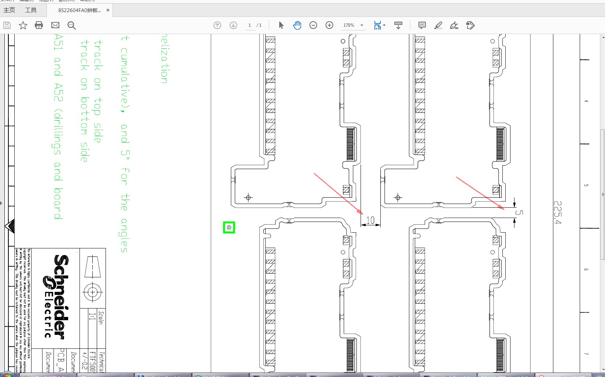Click the "225.4" dimension value
This screenshot has height=377, width=605.
(557, 212)
